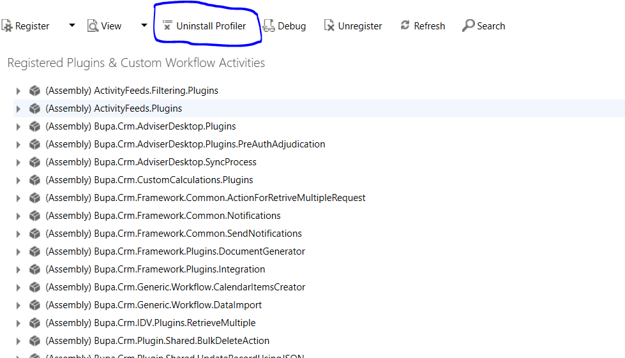Click the Debug toolbar icon
Screen dimensions: 625x358
tap(269, 26)
